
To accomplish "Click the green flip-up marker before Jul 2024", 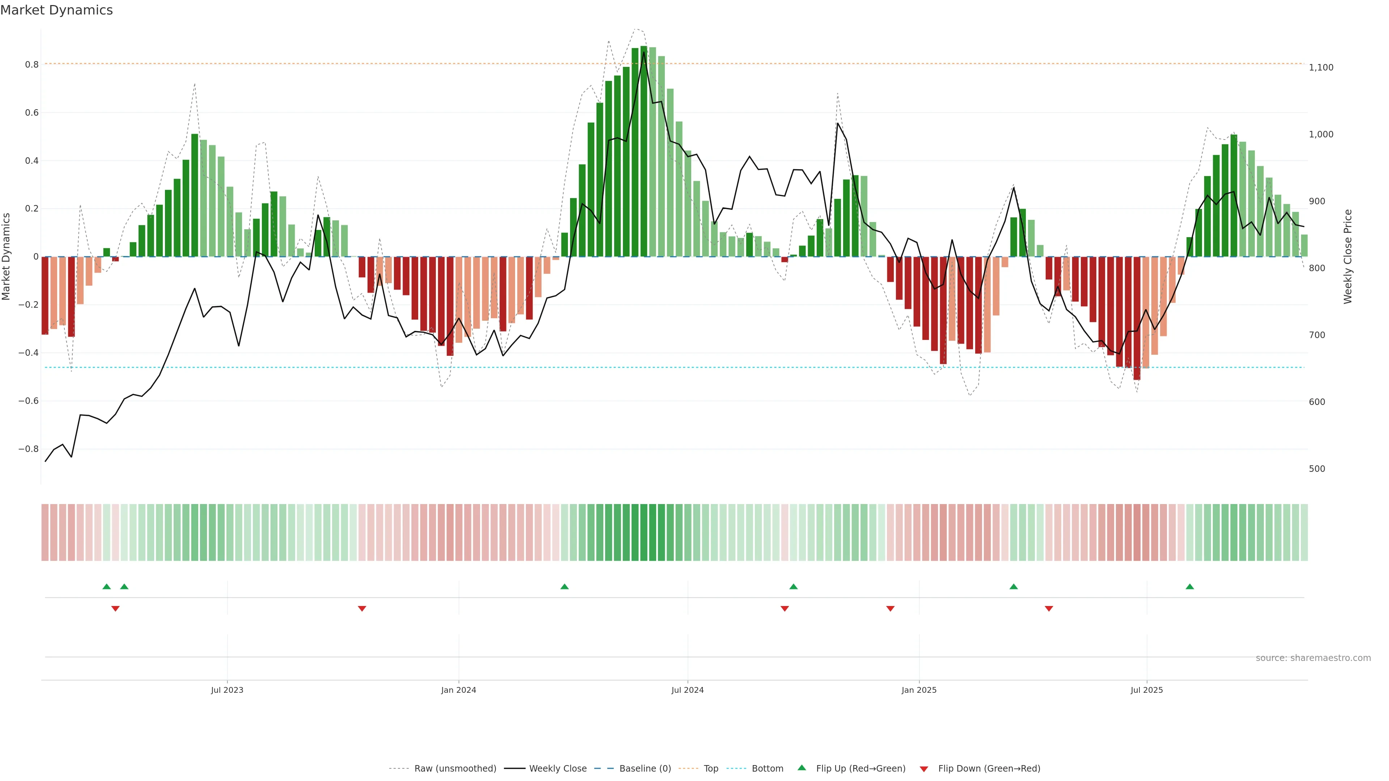I will click(x=565, y=586).
